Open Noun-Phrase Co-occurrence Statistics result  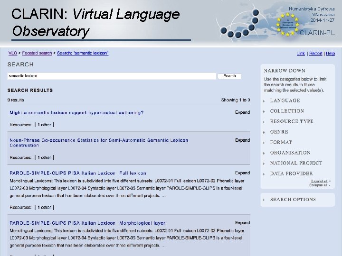99,143
